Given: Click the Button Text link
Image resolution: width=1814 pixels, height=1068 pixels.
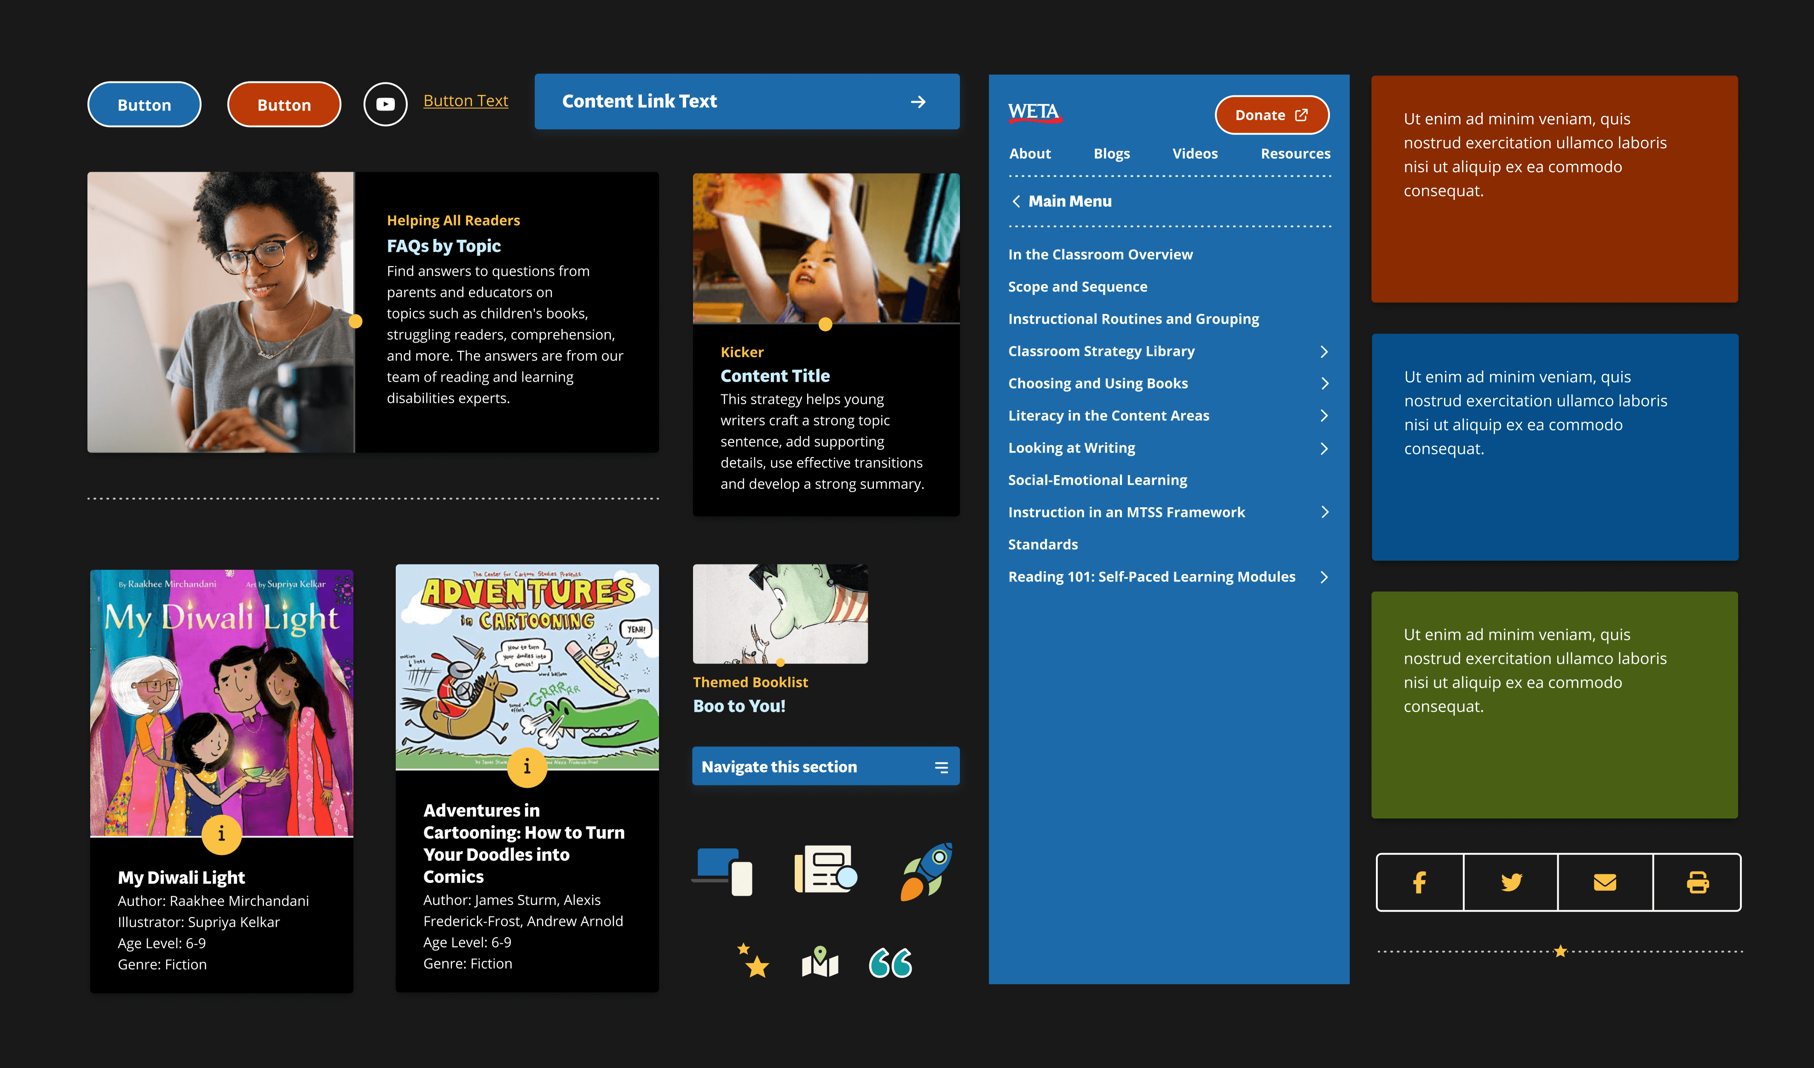Looking at the screenshot, I should 466,101.
